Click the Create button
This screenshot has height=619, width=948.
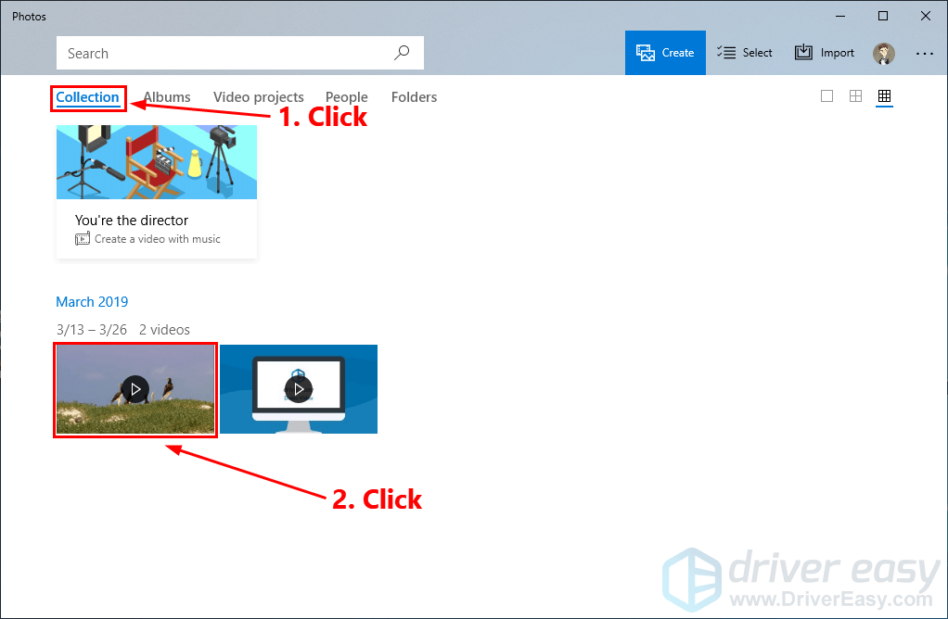(665, 53)
